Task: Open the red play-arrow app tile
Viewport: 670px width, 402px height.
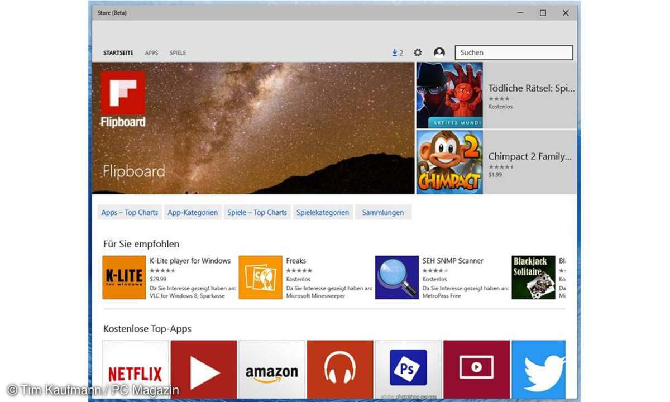Action: click(x=204, y=369)
